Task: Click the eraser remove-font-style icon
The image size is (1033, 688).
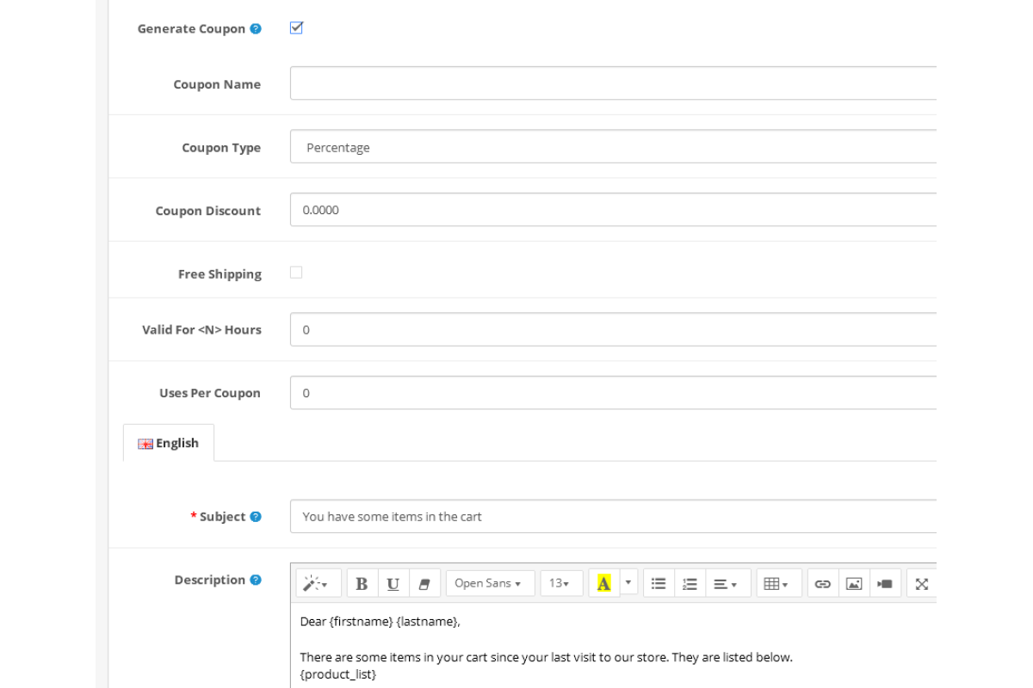Action: point(424,583)
